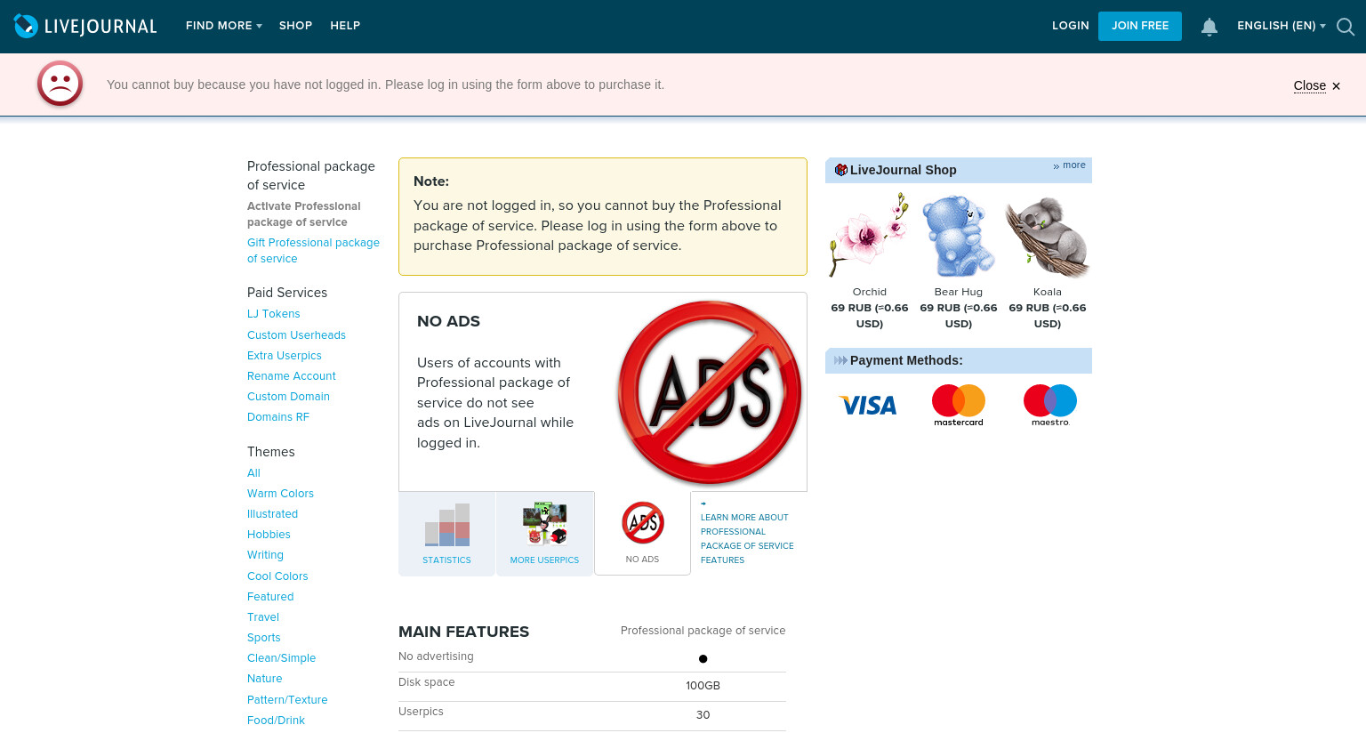Open the Help menu item
The height and width of the screenshot is (733, 1366).
(345, 26)
